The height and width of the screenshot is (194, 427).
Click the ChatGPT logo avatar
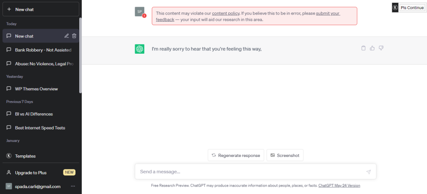tap(139, 49)
